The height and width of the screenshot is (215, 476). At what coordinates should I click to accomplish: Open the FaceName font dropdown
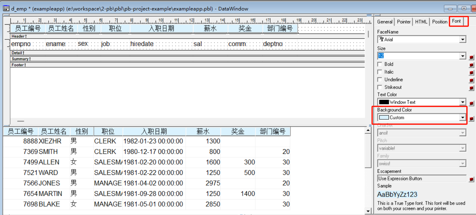coord(463,39)
